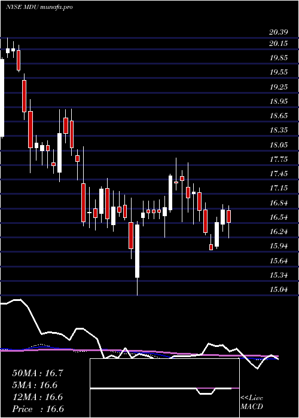Click the 18.95 price axis label
The image size is (299, 418).
(279, 102)
